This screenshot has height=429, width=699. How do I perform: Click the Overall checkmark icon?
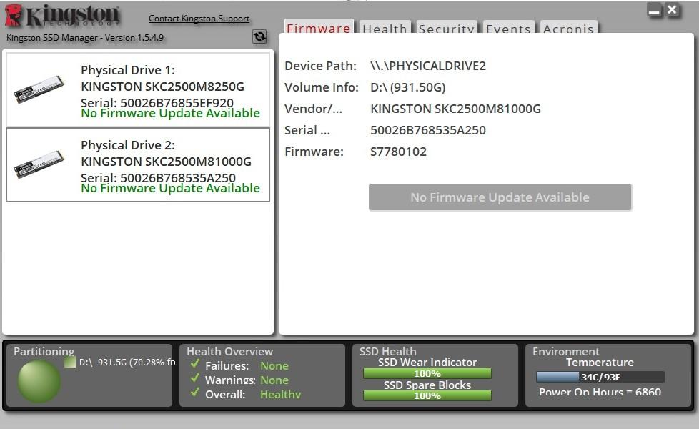click(x=195, y=393)
